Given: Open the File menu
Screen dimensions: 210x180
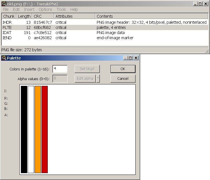Looking at the screenshot, I should 6,9.
